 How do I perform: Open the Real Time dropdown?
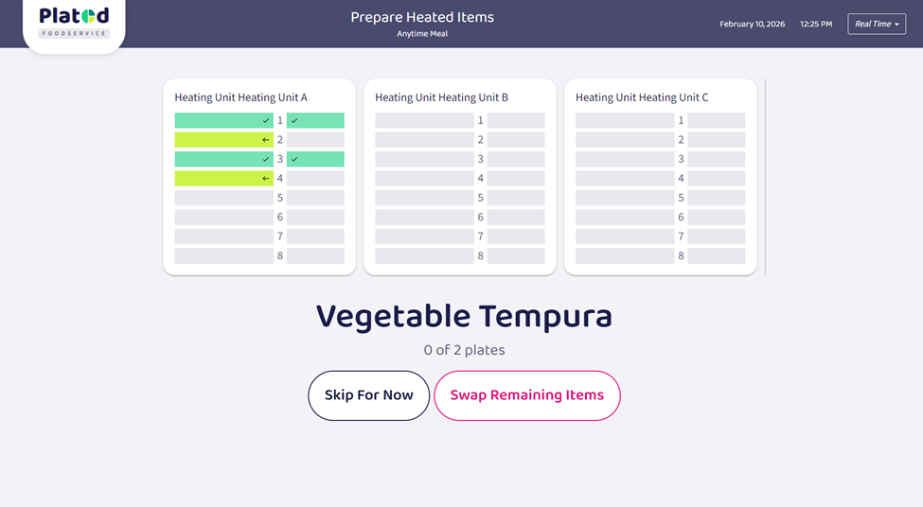coord(877,24)
